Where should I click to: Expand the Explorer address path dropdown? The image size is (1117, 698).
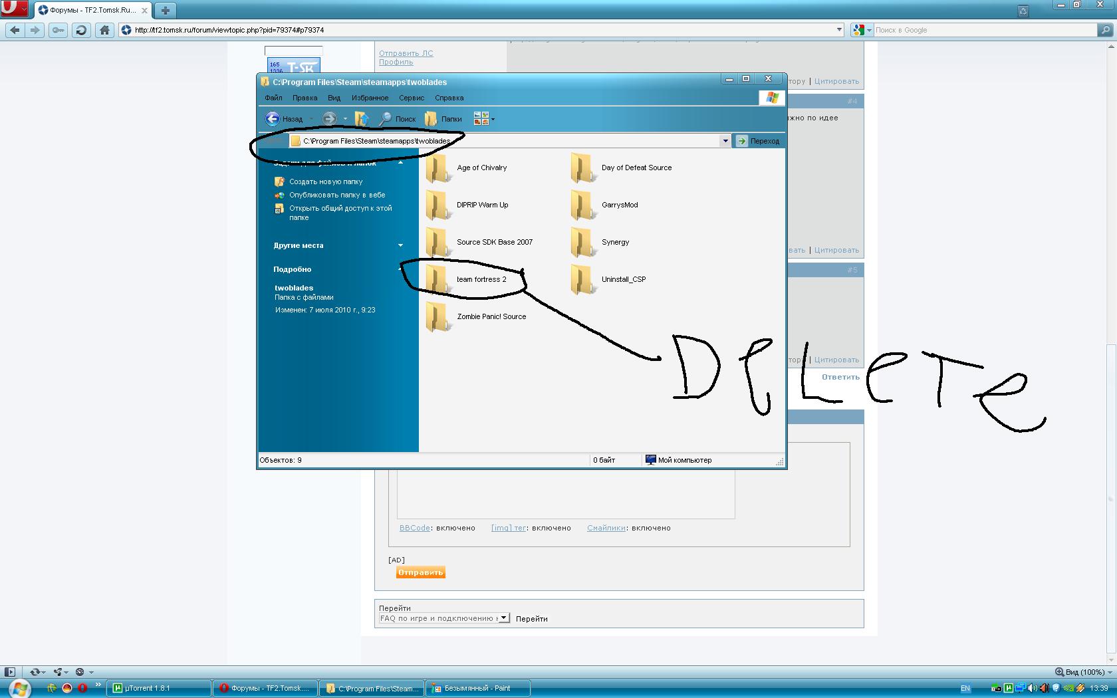coord(725,141)
